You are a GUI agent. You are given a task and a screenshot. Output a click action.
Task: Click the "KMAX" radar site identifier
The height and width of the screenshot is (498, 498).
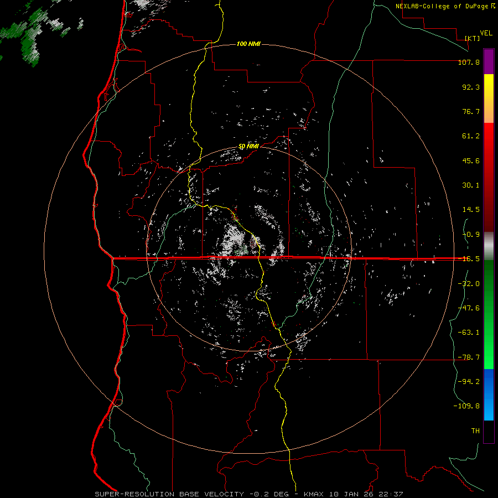click(x=314, y=494)
